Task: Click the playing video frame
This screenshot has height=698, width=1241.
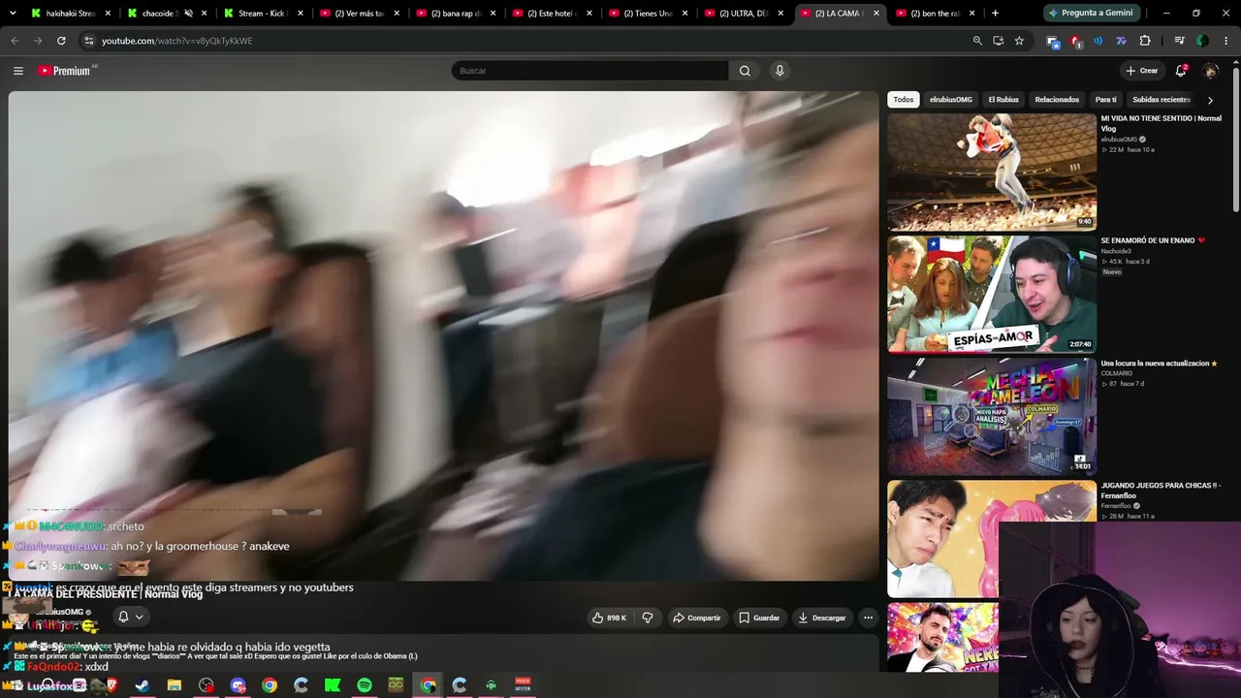Action: point(443,335)
